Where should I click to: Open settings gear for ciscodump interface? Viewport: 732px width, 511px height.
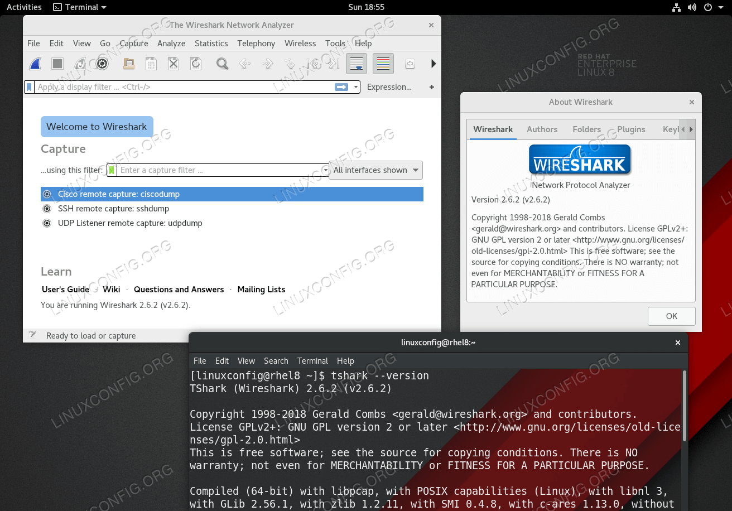pyautogui.click(x=47, y=194)
